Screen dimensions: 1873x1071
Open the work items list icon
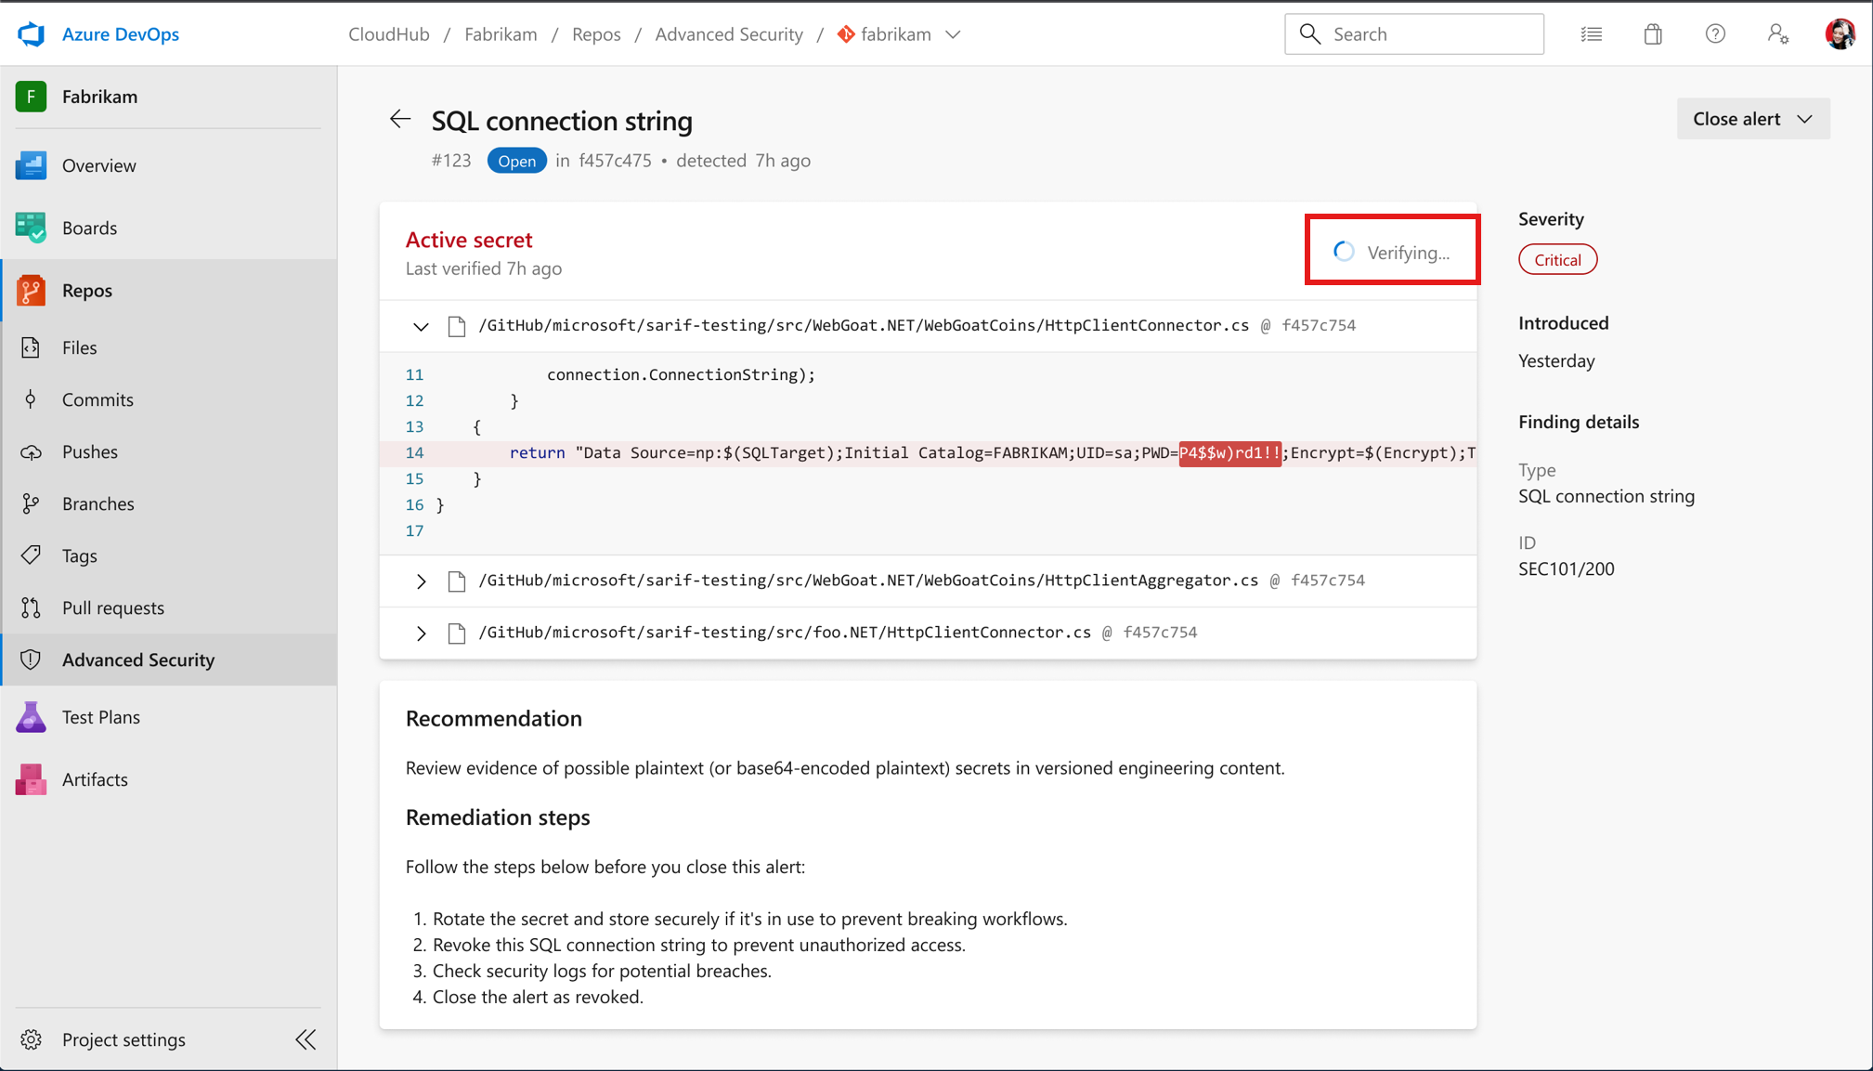tap(1592, 34)
